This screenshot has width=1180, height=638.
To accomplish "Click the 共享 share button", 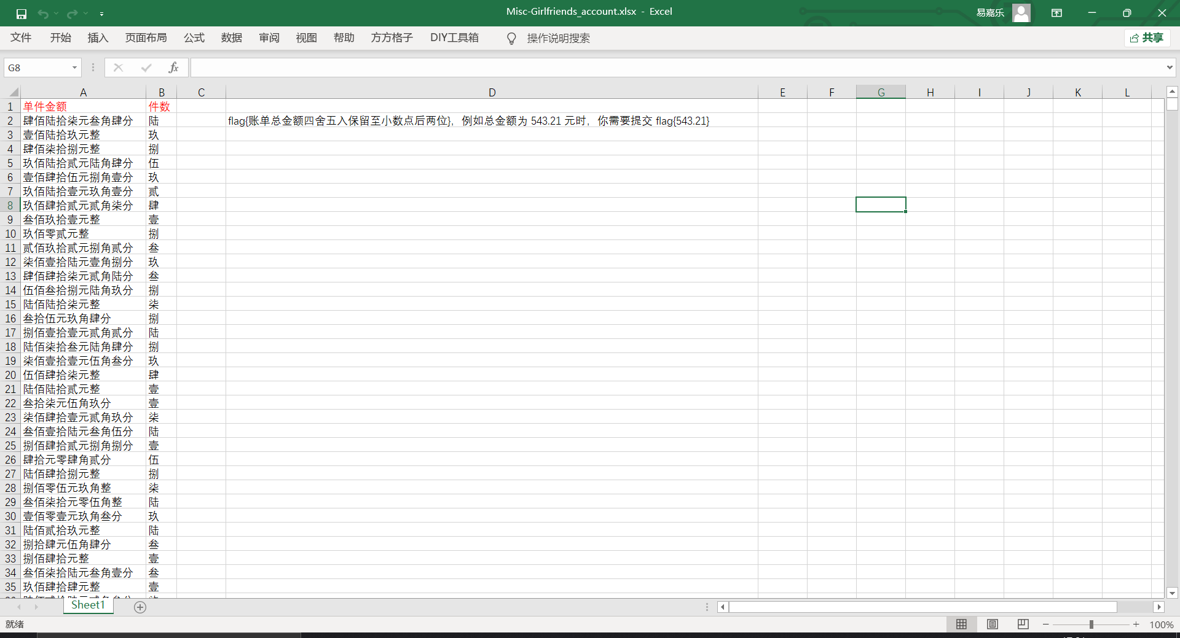I will click(1147, 38).
